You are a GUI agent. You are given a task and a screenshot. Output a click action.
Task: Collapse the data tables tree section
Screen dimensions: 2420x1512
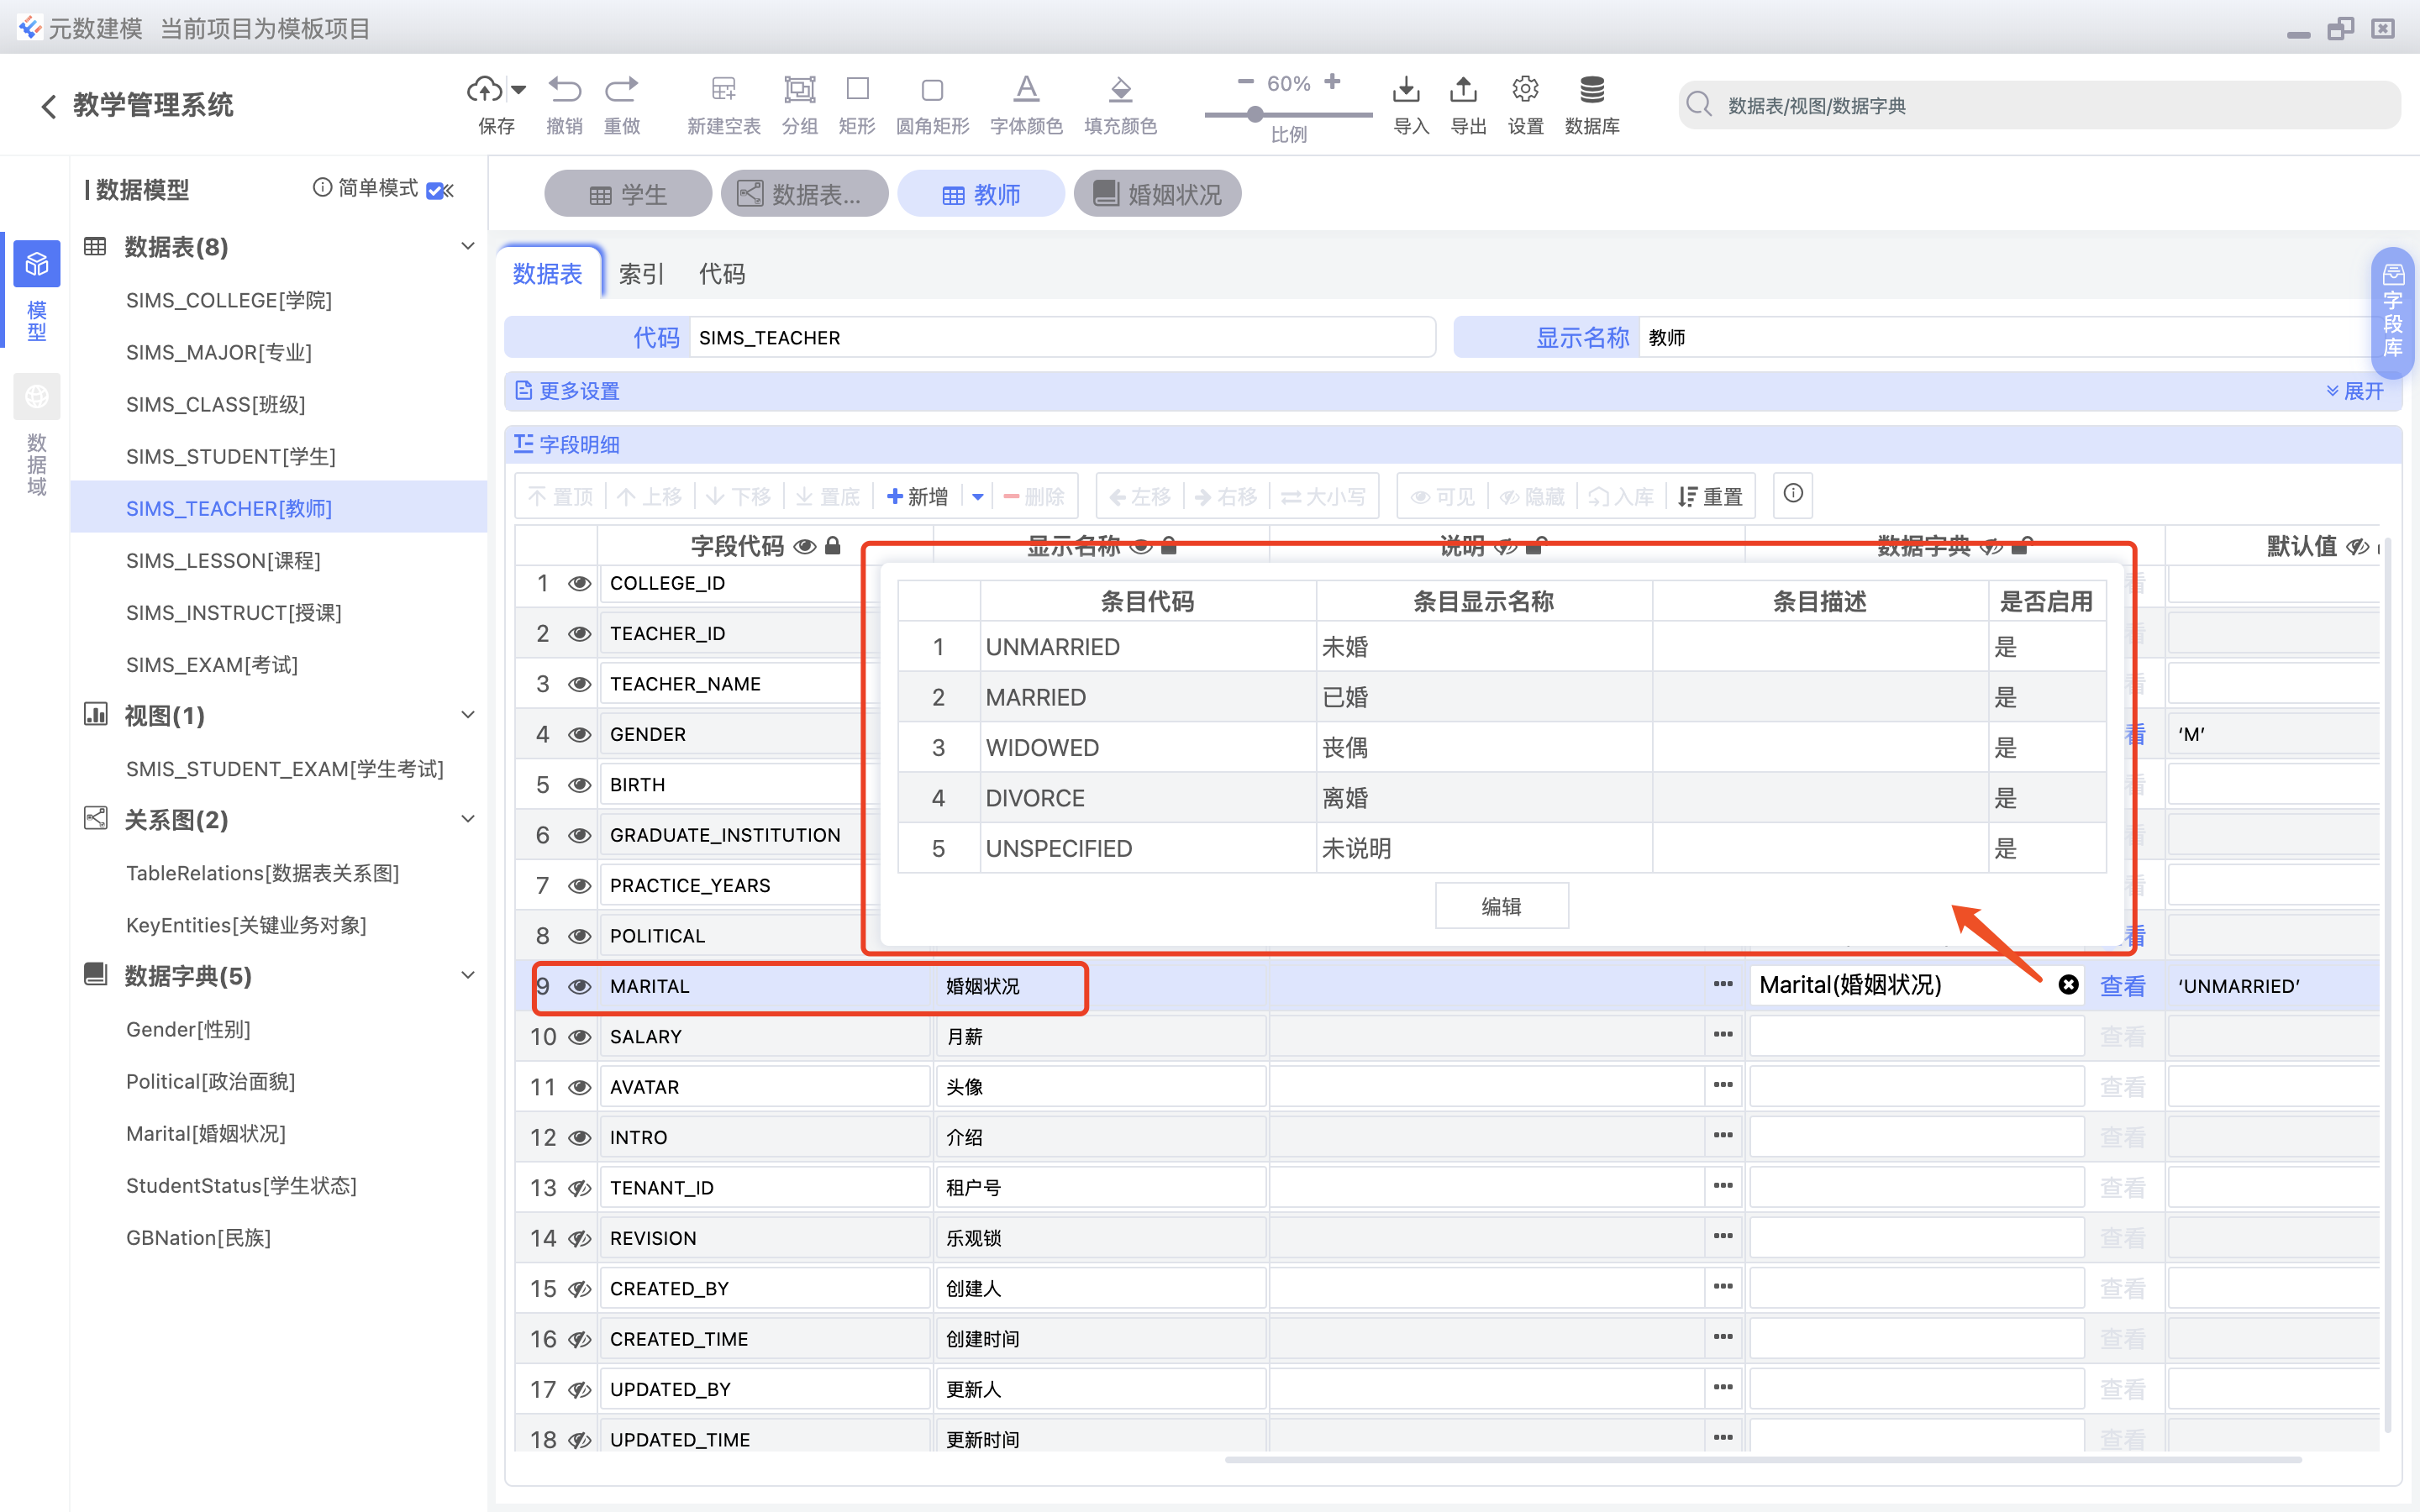pos(467,246)
